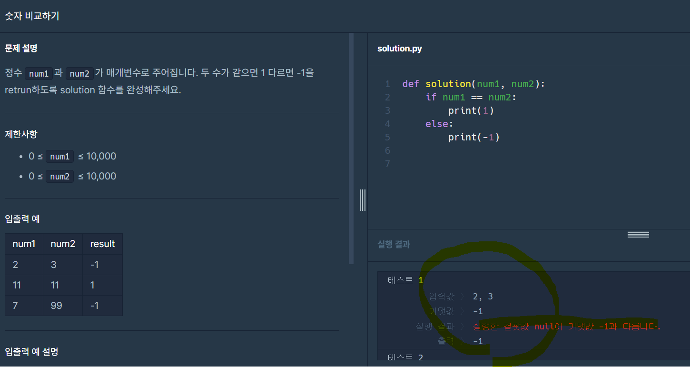Viewport: 690px width, 367px height.
Task: Click the num1 table column header
Action: (x=24, y=244)
